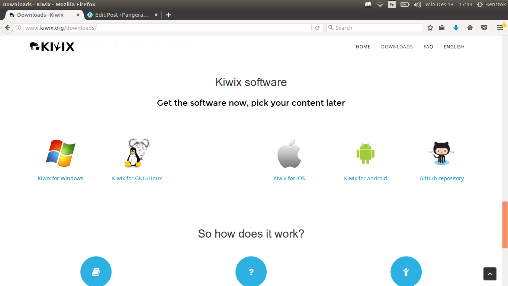Open the Kiwix for GNU/Linux link
Image resolution: width=508 pixels, height=286 pixels.
(x=137, y=178)
